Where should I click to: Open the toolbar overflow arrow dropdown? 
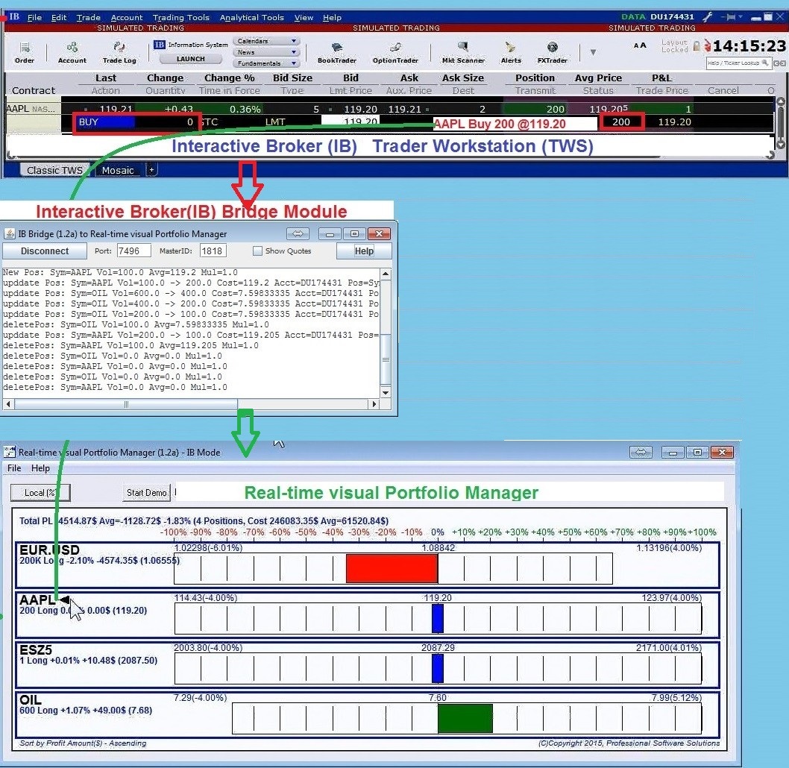(x=593, y=51)
